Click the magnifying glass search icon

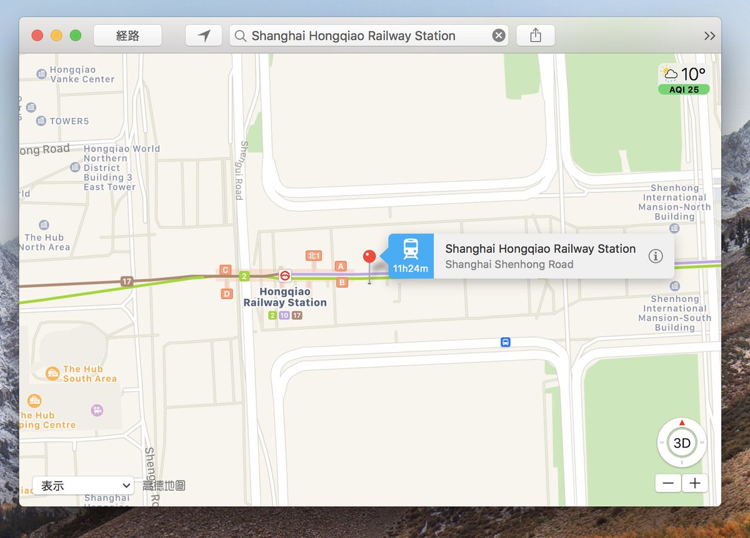coord(240,36)
